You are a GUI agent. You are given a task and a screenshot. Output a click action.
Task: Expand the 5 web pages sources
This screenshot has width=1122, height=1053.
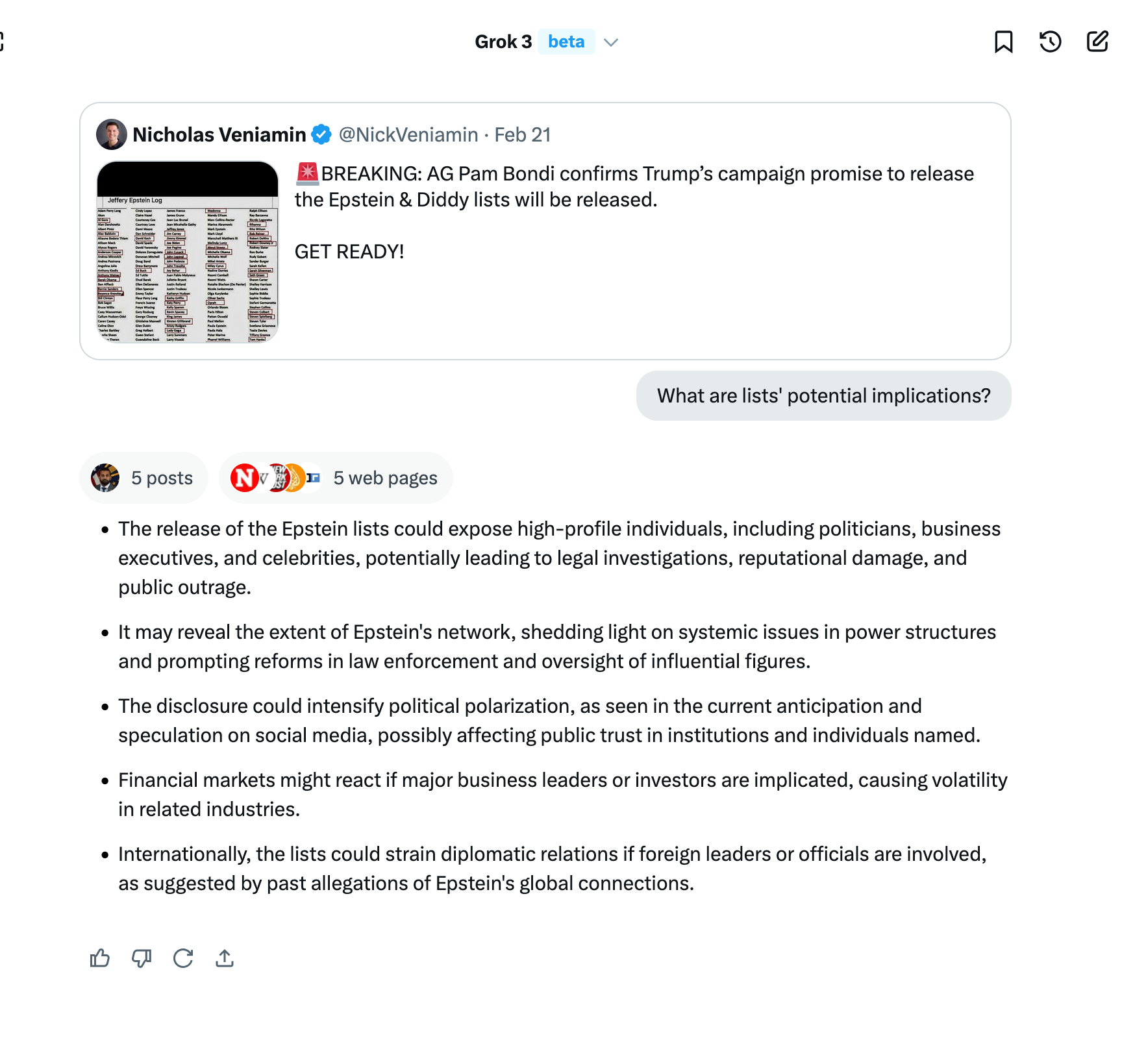tap(336, 478)
